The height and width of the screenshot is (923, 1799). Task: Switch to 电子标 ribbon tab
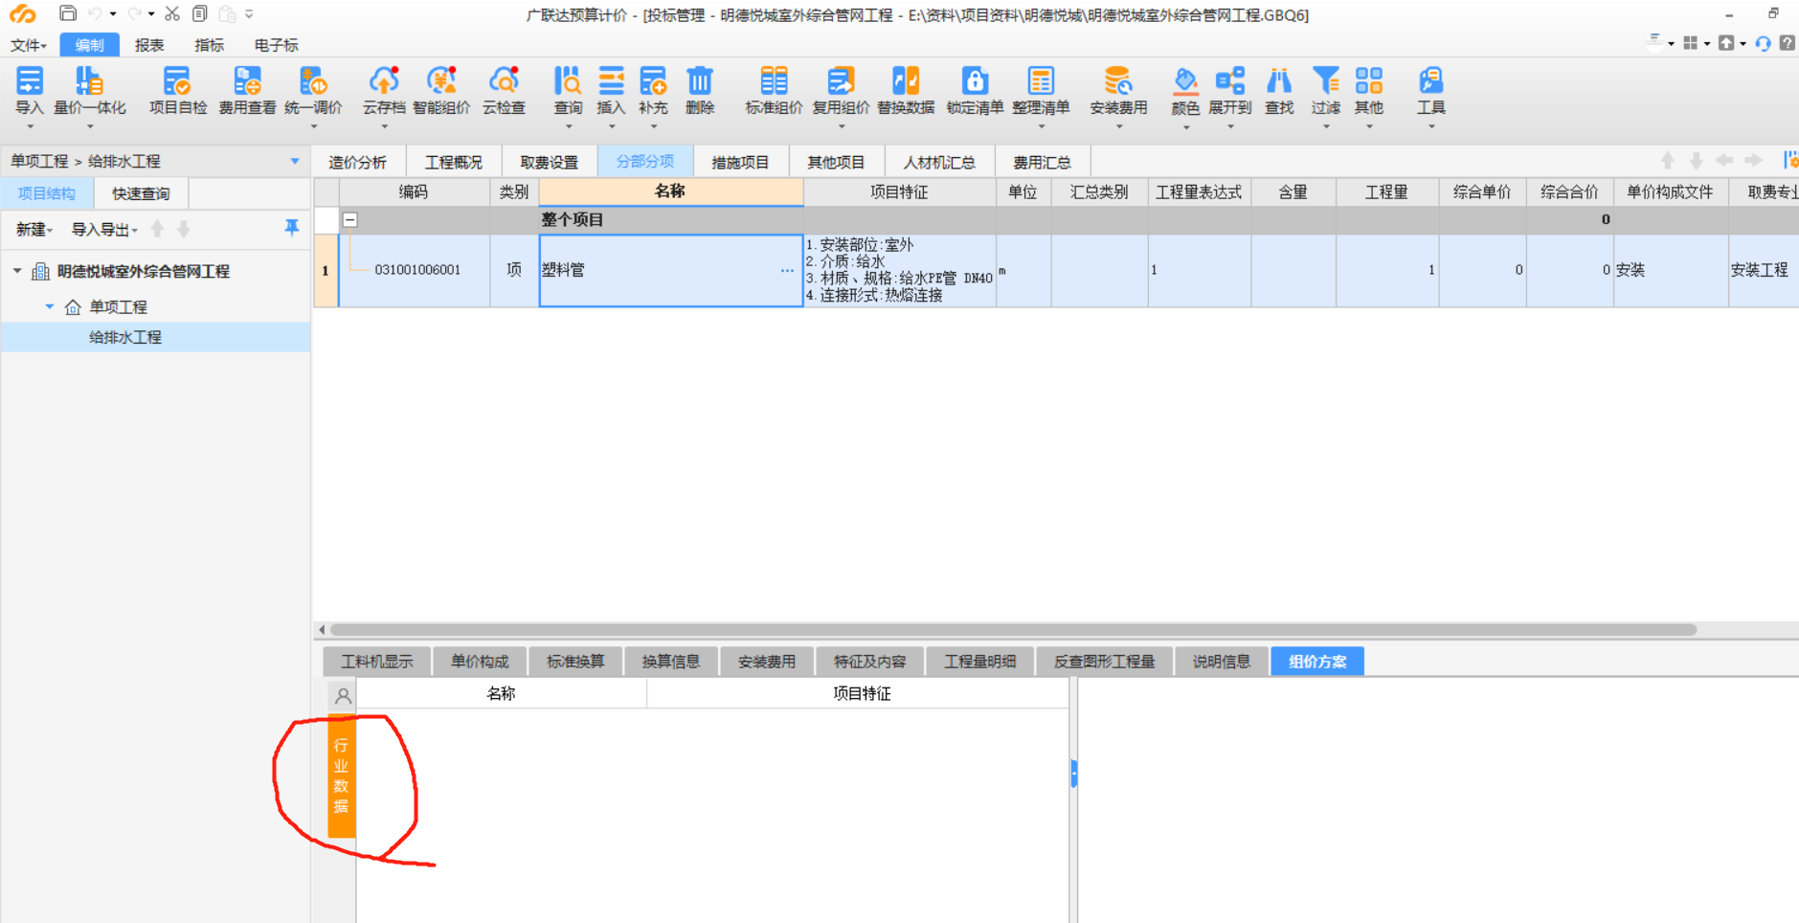277,45
